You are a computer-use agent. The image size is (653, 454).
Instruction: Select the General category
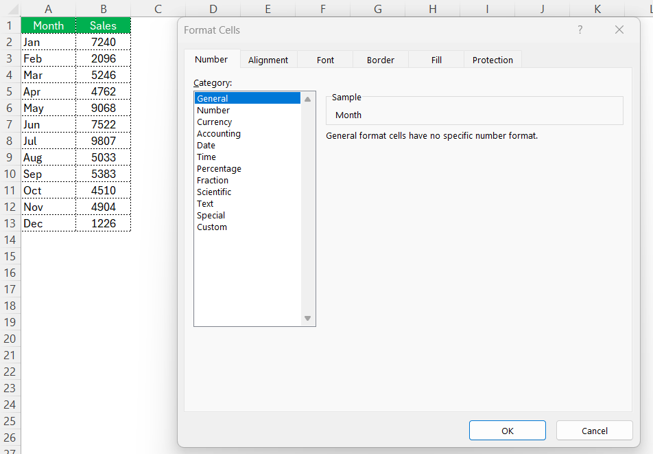click(x=248, y=98)
